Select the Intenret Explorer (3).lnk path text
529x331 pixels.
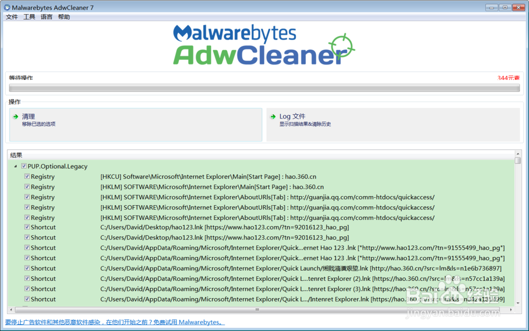303,289
